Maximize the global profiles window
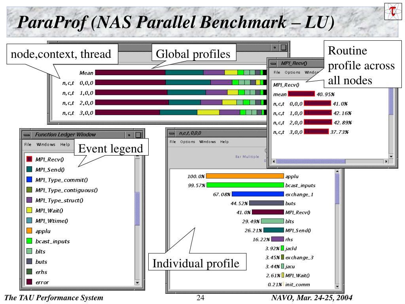Viewport: 405px width, 304px height. pyautogui.click(x=284, y=47)
